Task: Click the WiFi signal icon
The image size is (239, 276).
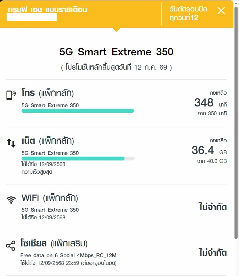Action: point(11,200)
